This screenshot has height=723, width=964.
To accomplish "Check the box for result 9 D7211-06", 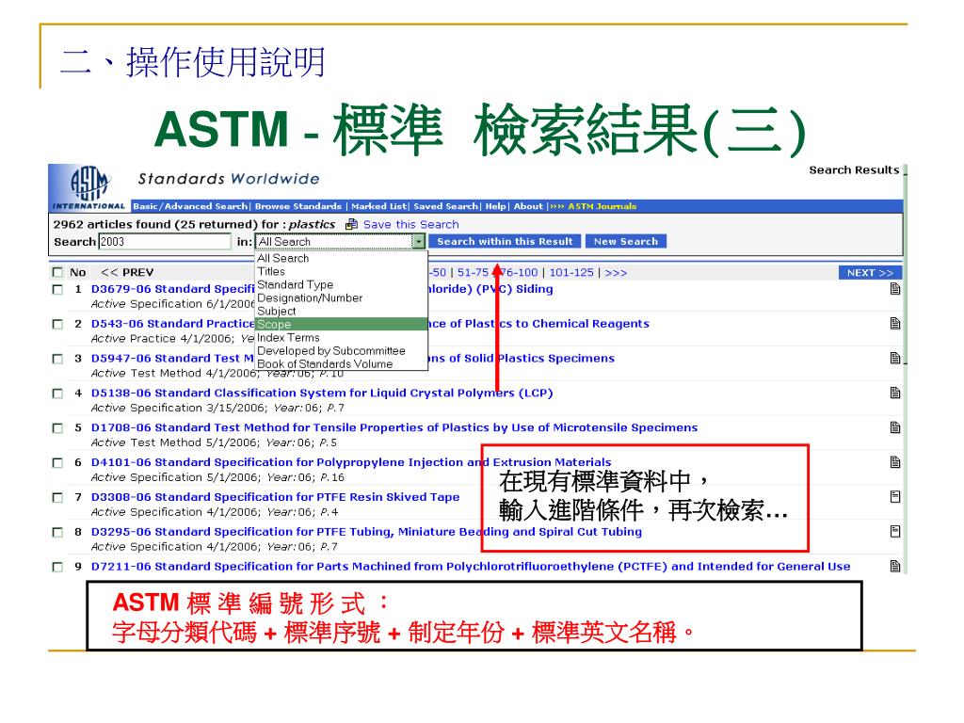I will [x=57, y=567].
